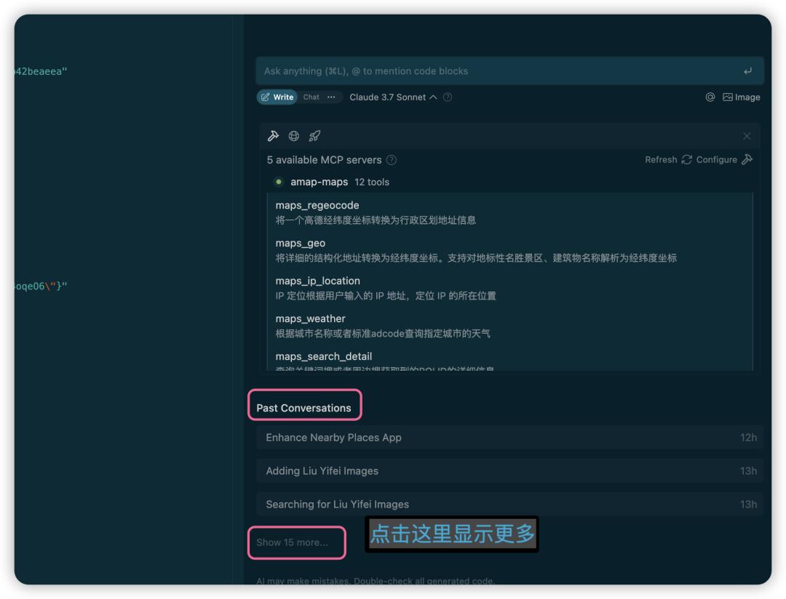Viewport: 786px width, 599px height.
Task: Click info icon next to MCP servers
Action: [x=392, y=160]
